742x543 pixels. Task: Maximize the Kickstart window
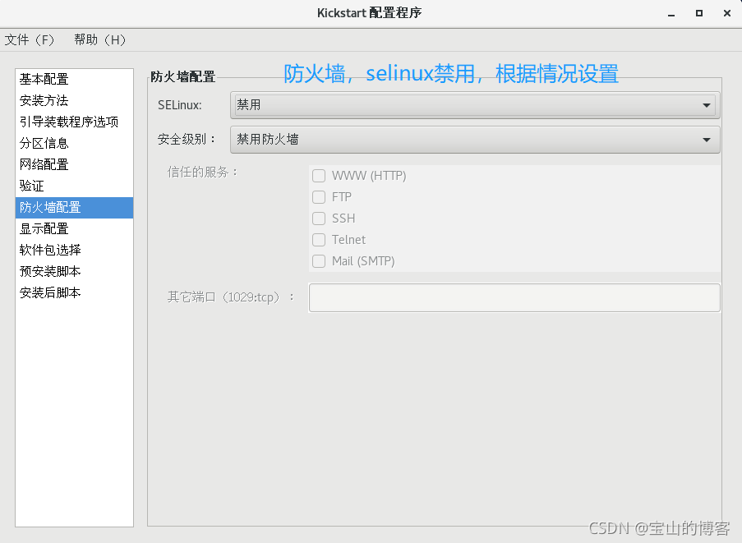coord(699,13)
